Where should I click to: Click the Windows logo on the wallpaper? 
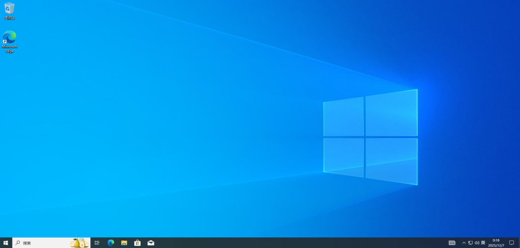pos(370,137)
